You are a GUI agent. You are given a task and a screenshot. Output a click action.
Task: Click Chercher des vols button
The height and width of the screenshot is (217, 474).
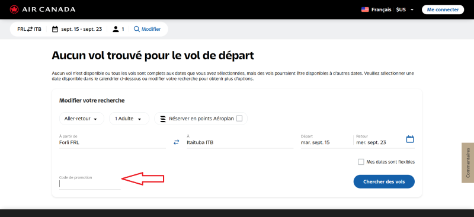tap(384, 181)
